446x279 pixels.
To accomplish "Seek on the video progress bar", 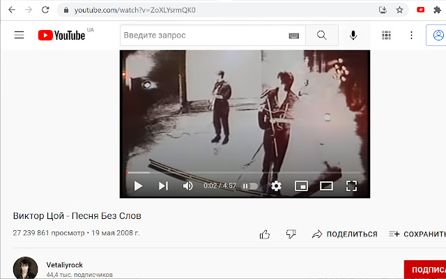I will 245,172.
